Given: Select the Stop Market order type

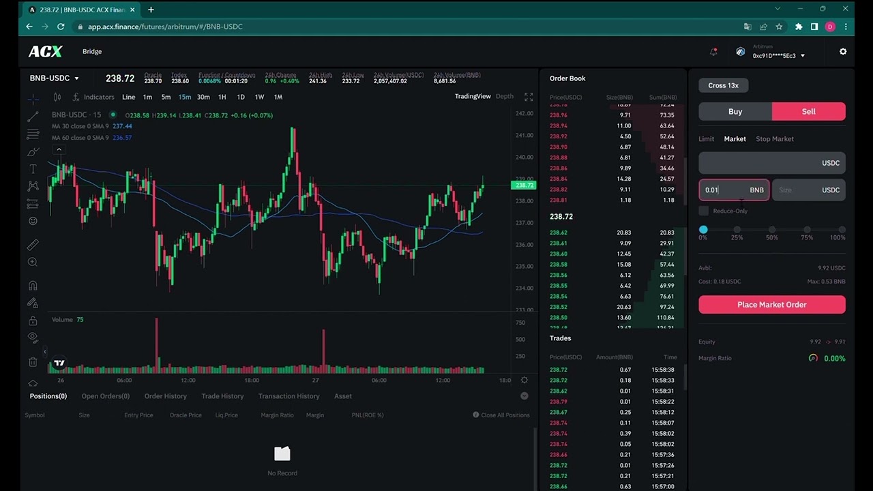Looking at the screenshot, I should click(x=775, y=139).
